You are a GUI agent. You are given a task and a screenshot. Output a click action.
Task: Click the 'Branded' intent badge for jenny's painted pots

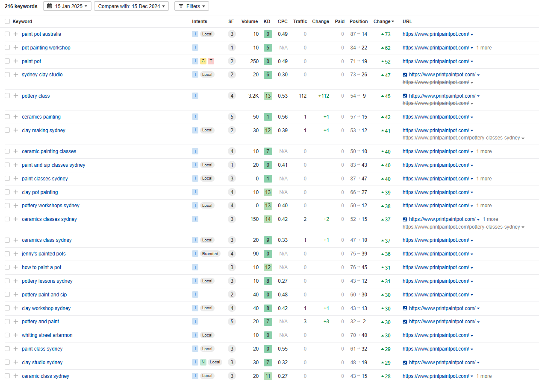(x=210, y=254)
